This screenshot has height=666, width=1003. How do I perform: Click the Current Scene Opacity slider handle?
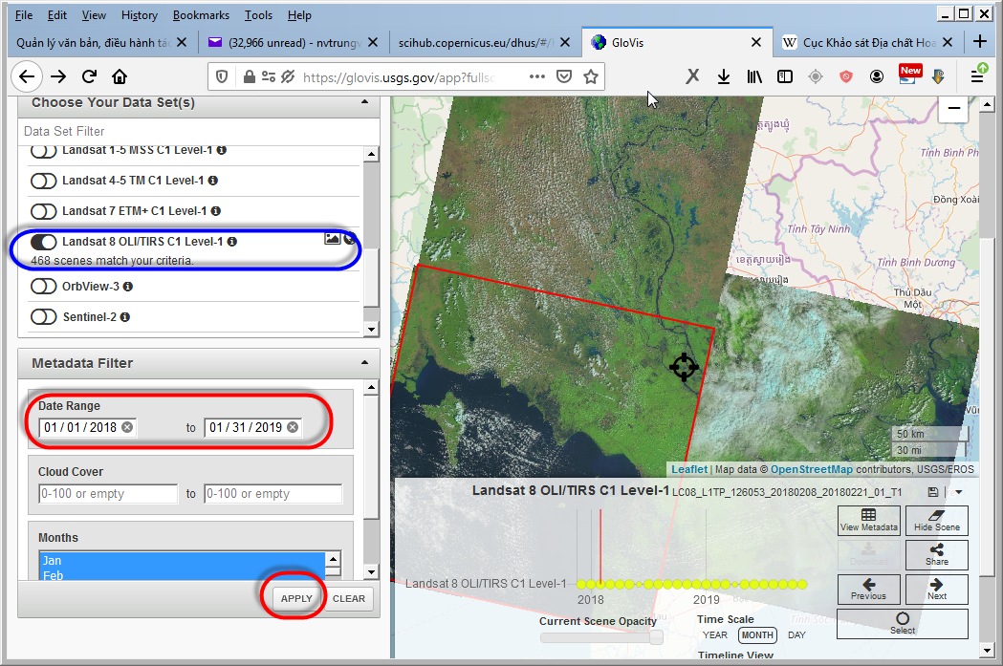pyautogui.click(x=656, y=637)
